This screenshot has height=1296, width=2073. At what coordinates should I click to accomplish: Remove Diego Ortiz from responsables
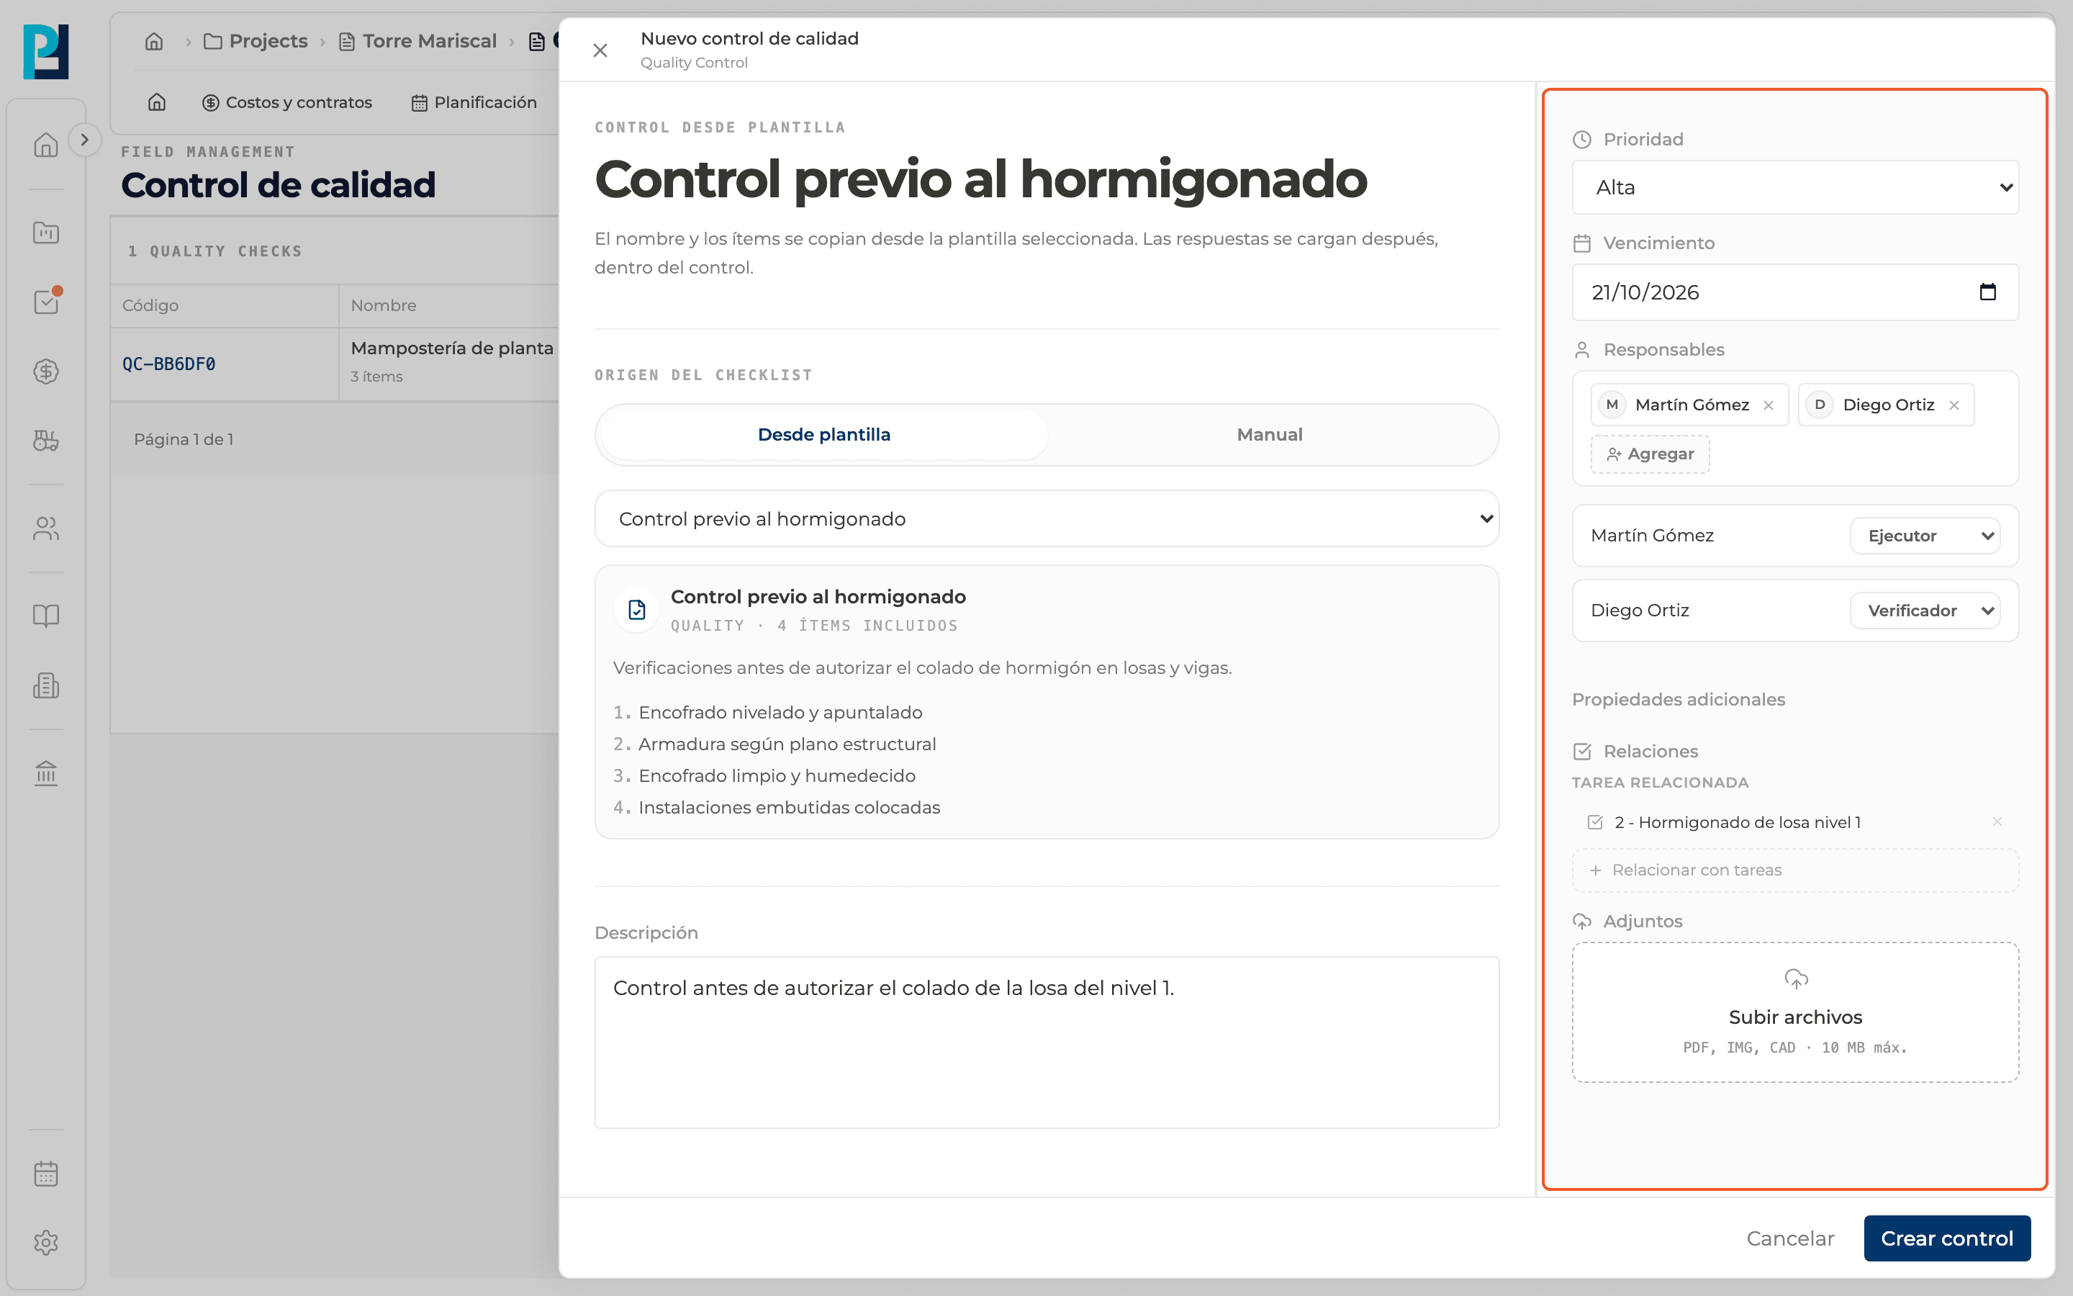pos(1954,405)
